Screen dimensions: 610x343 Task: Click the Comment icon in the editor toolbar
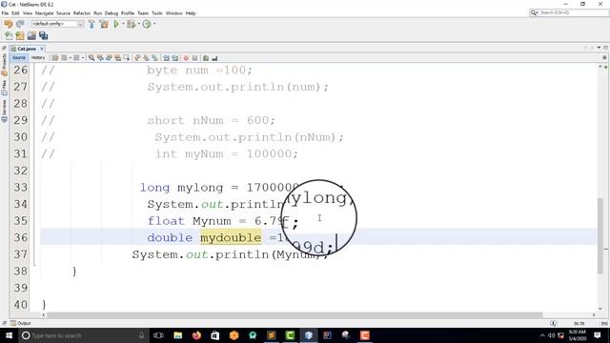pyautogui.click(x=206, y=58)
